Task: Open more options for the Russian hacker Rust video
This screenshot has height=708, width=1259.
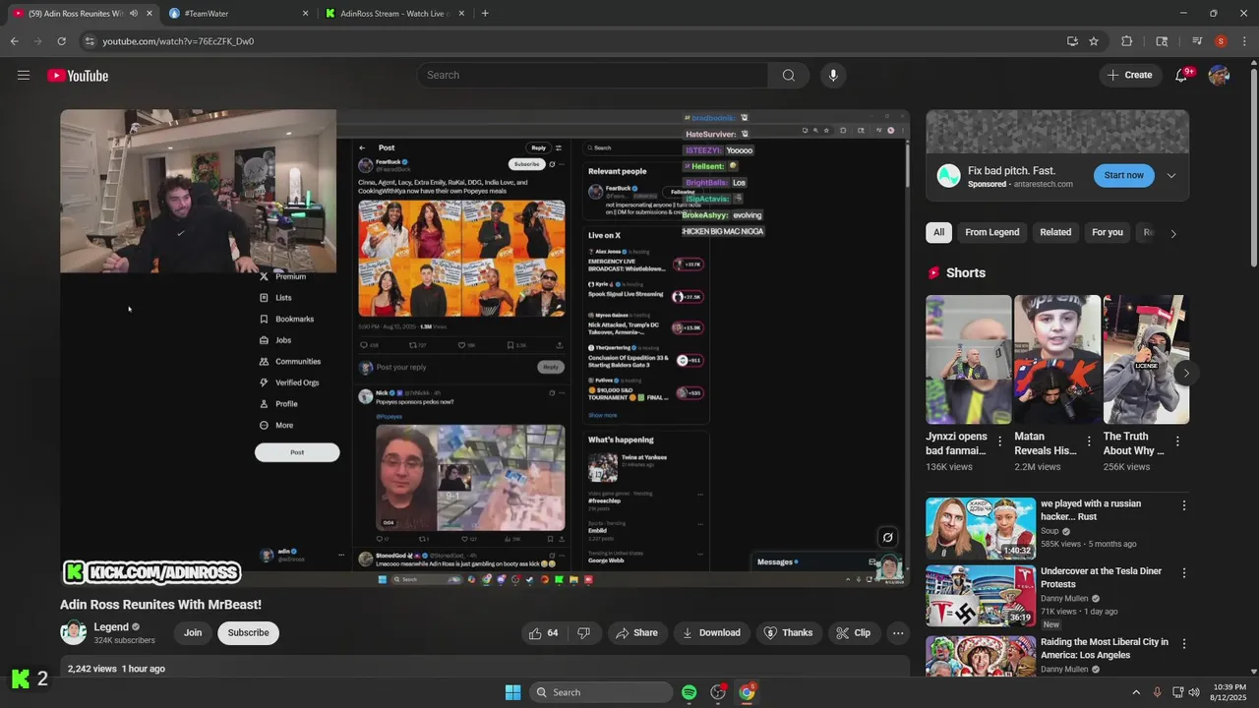Action: 1183,505
